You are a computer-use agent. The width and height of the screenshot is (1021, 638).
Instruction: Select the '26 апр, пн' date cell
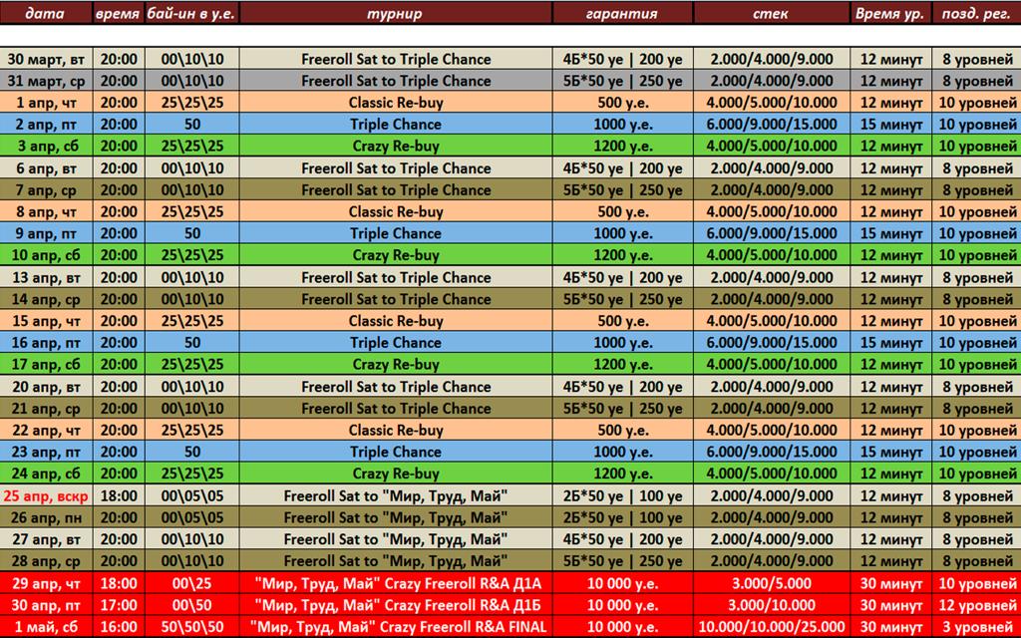(46, 517)
